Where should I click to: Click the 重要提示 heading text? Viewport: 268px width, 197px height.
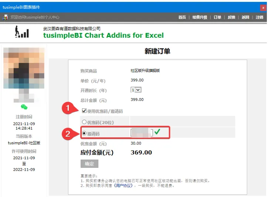[x=89, y=176]
